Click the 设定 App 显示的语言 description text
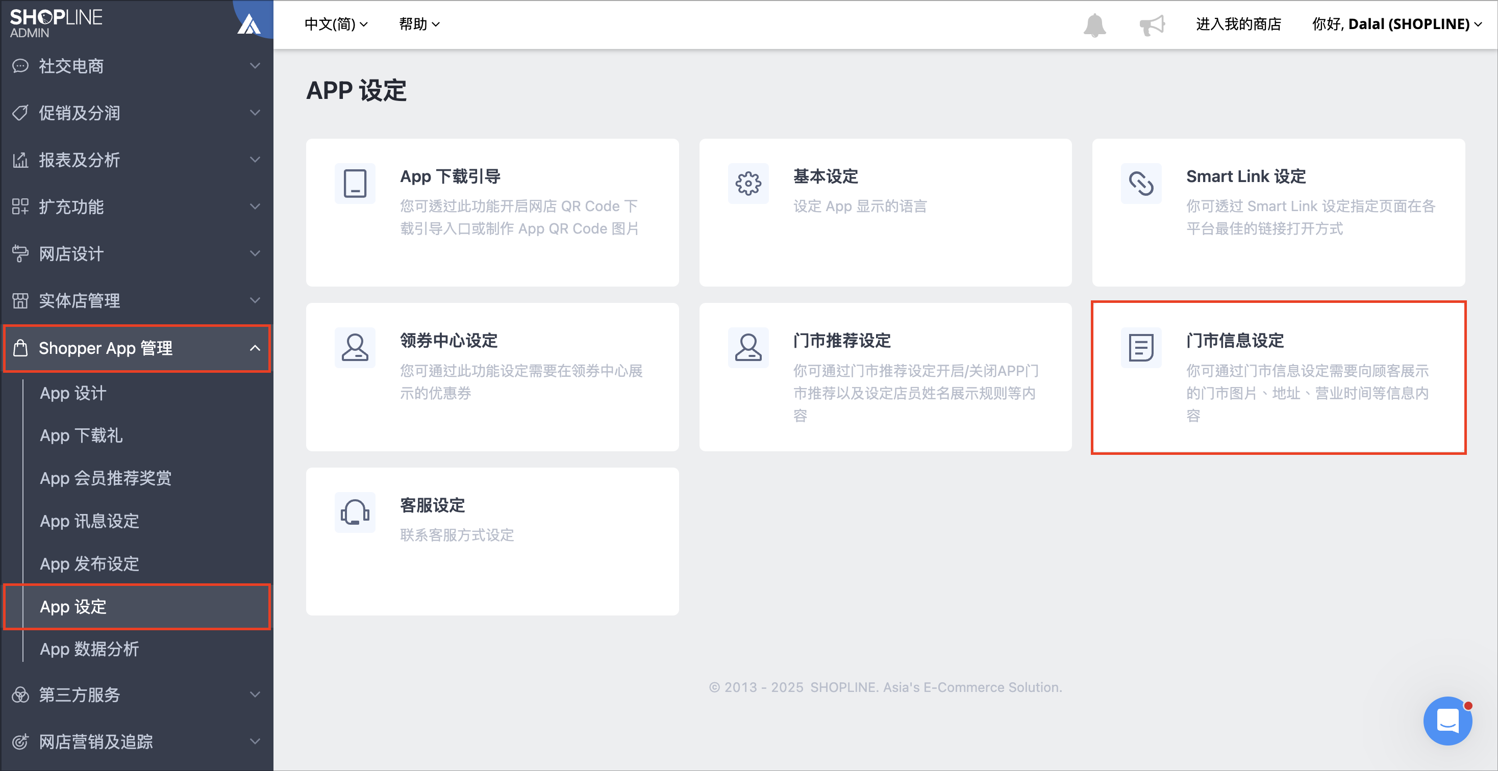Image resolution: width=1498 pixels, height=771 pixels. 860,205
